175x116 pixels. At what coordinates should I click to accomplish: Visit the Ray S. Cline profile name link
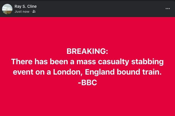point(25,6)
